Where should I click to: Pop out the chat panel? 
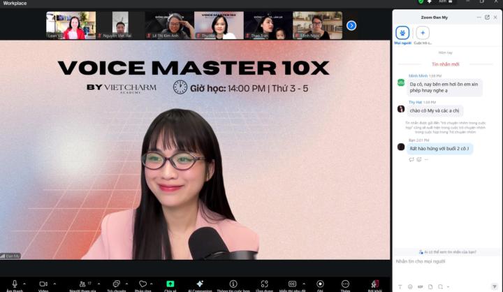coord(488,17)
